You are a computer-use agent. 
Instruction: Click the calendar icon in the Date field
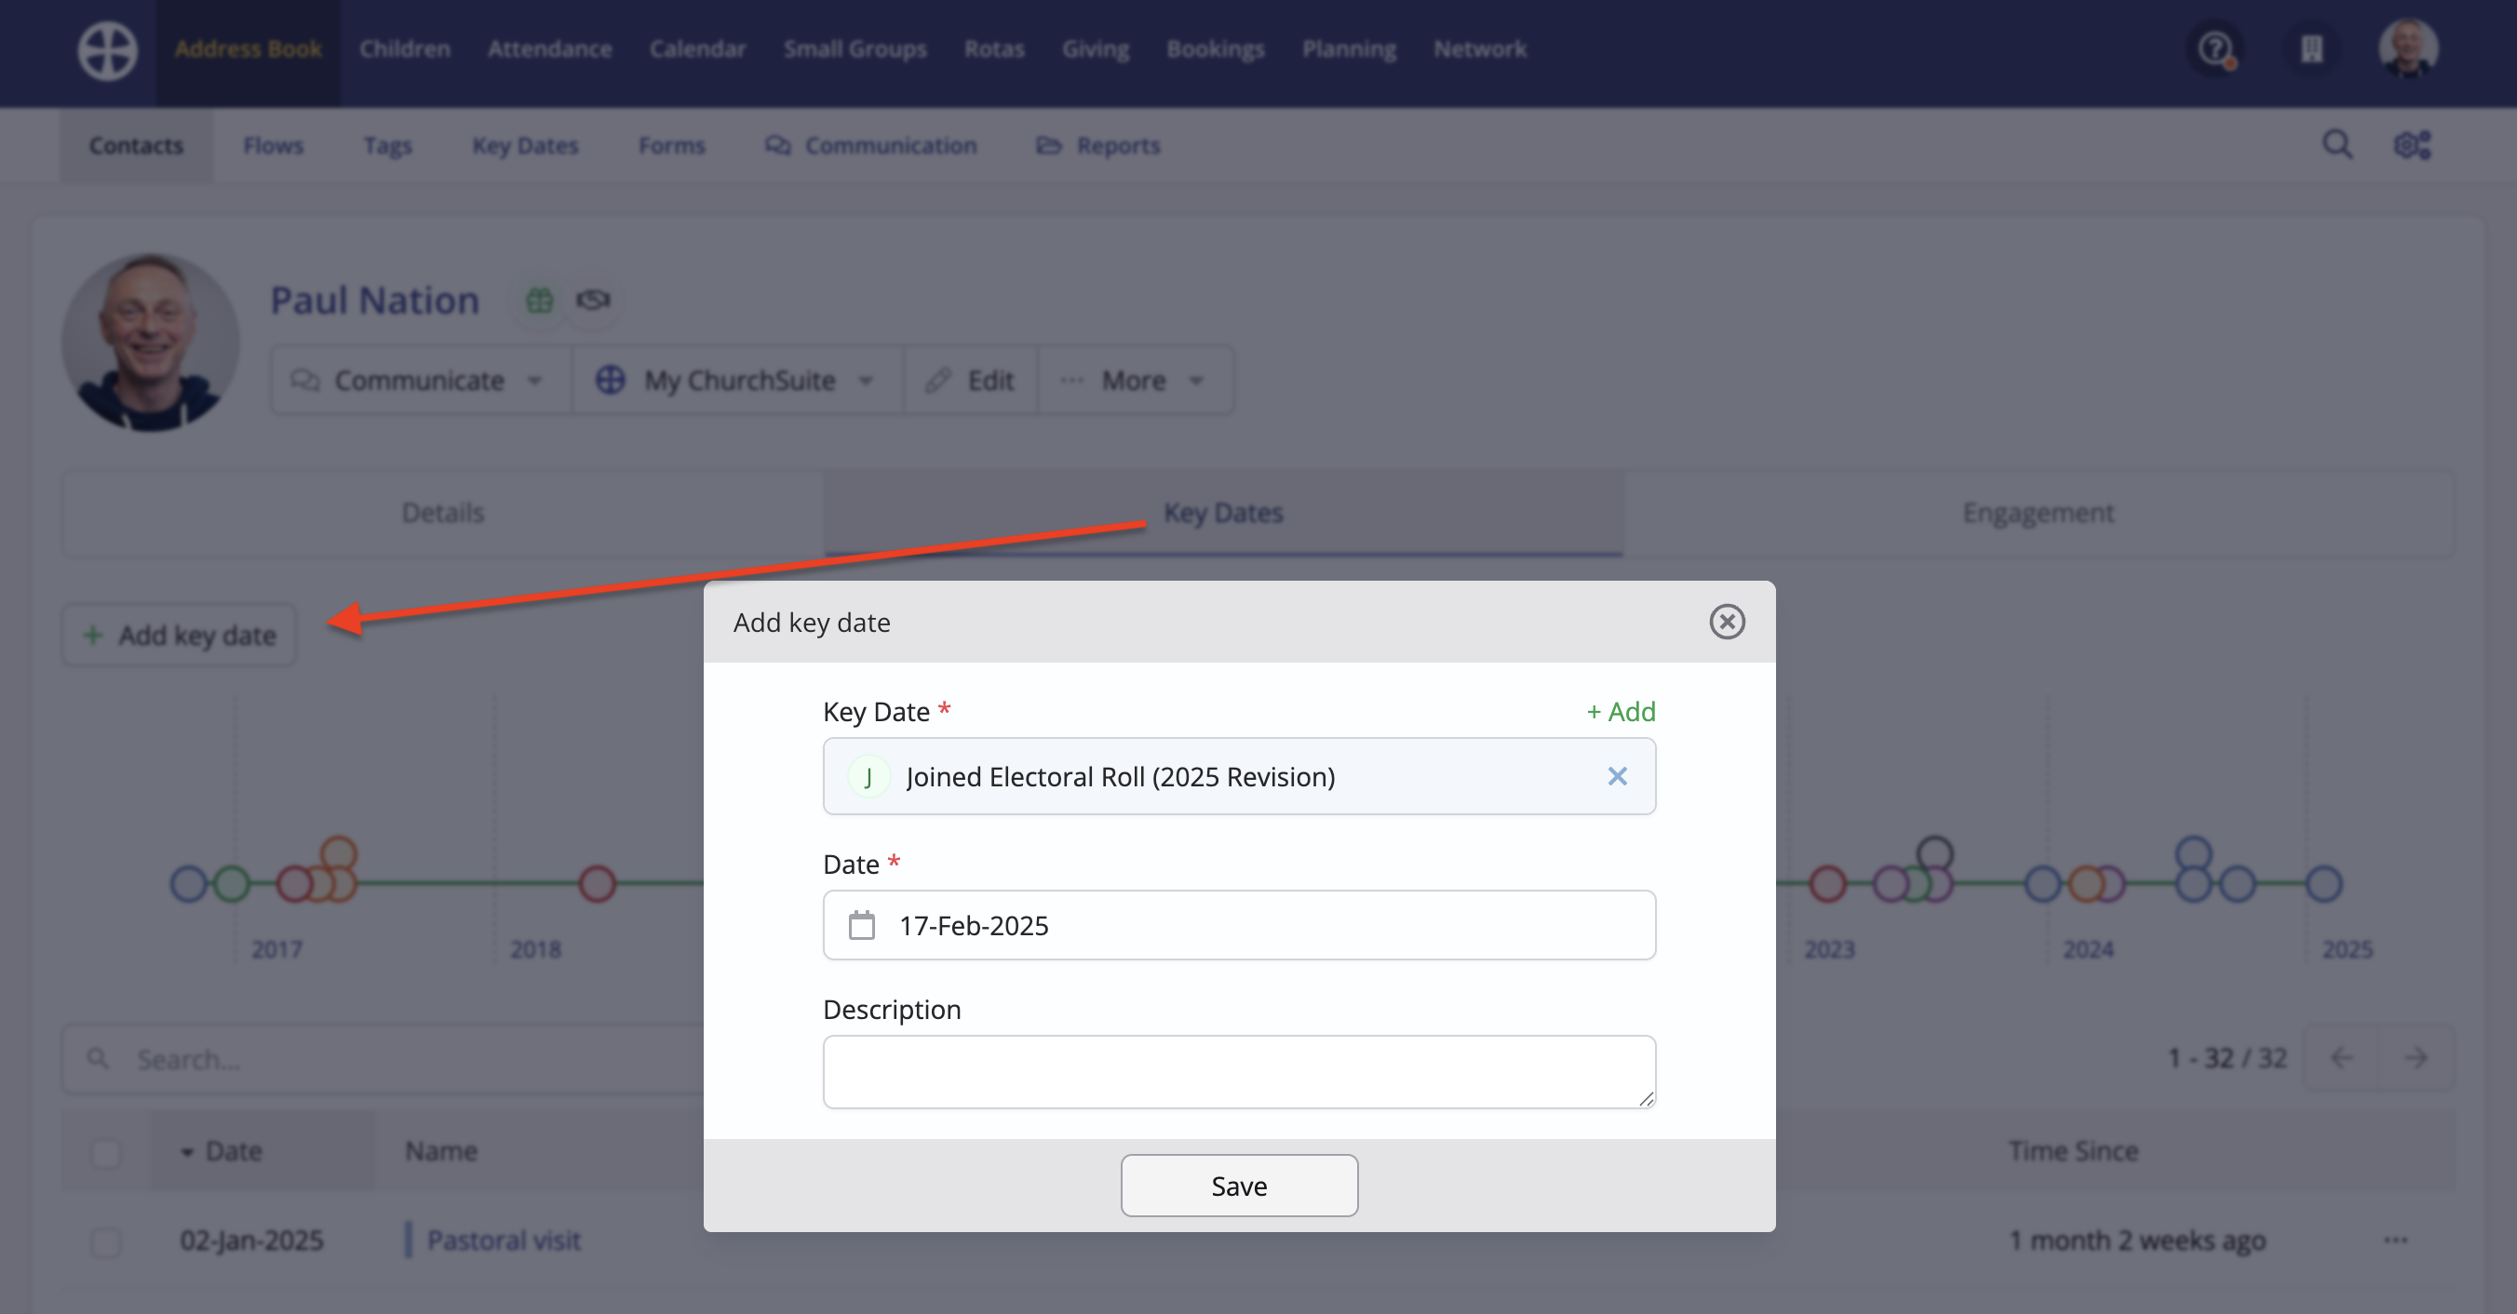click(862, 925)
